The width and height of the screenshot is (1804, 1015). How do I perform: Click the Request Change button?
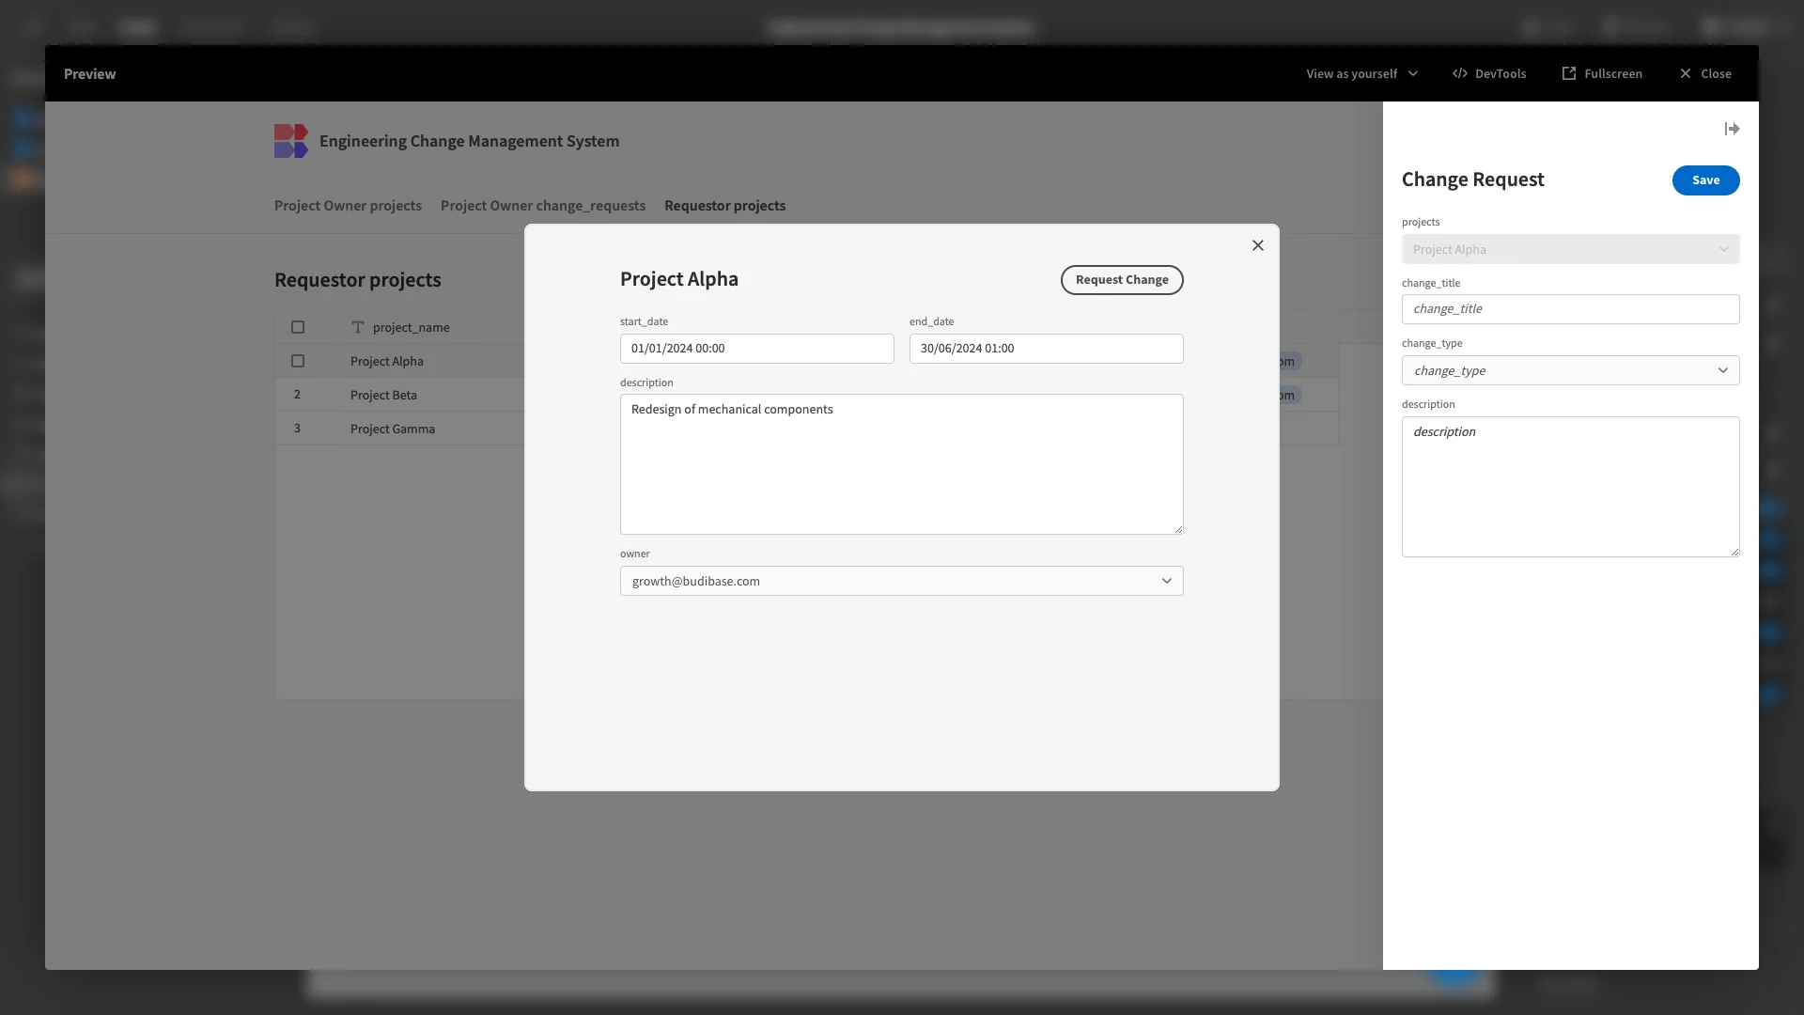tap(1122, 280)
